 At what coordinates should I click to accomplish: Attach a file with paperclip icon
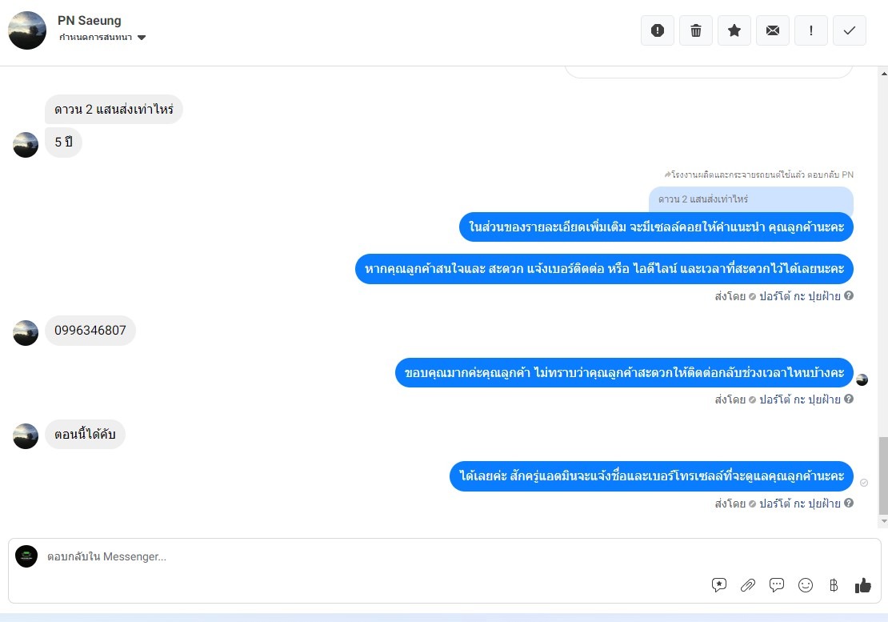point(748,585)
